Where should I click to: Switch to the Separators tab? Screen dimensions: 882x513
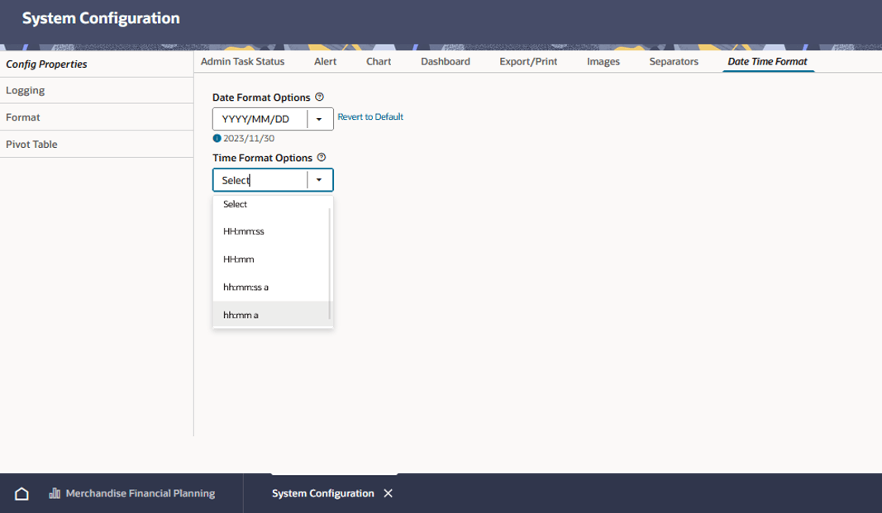674,61
